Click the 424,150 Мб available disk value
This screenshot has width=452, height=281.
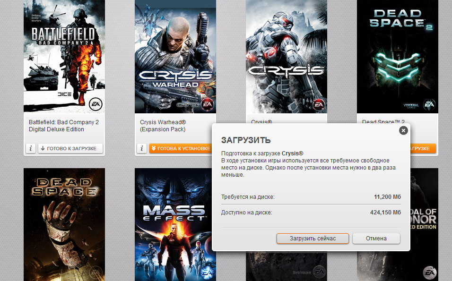coord(385,213)
